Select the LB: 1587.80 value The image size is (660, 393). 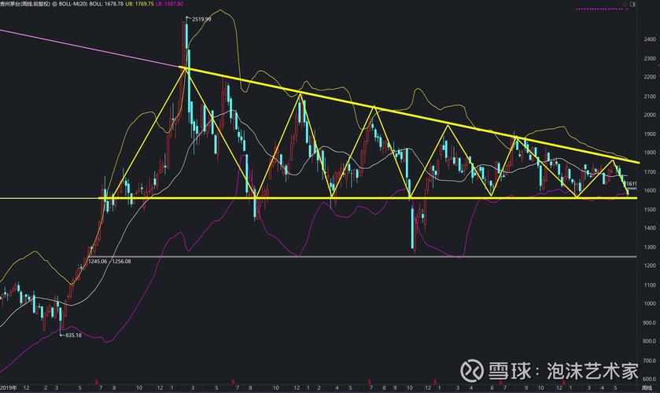(170, 4)
